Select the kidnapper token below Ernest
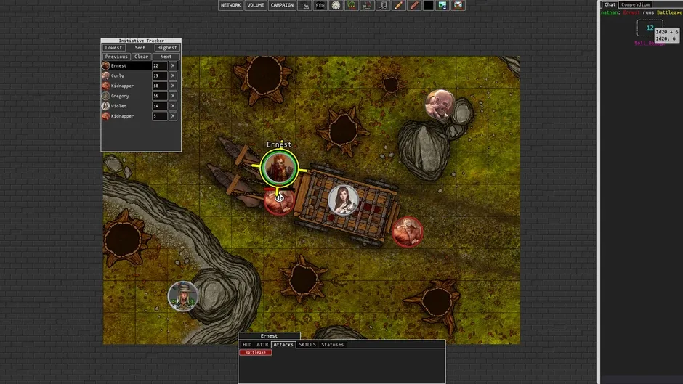This screenshot has width=683, height=384. click(279, 202)
